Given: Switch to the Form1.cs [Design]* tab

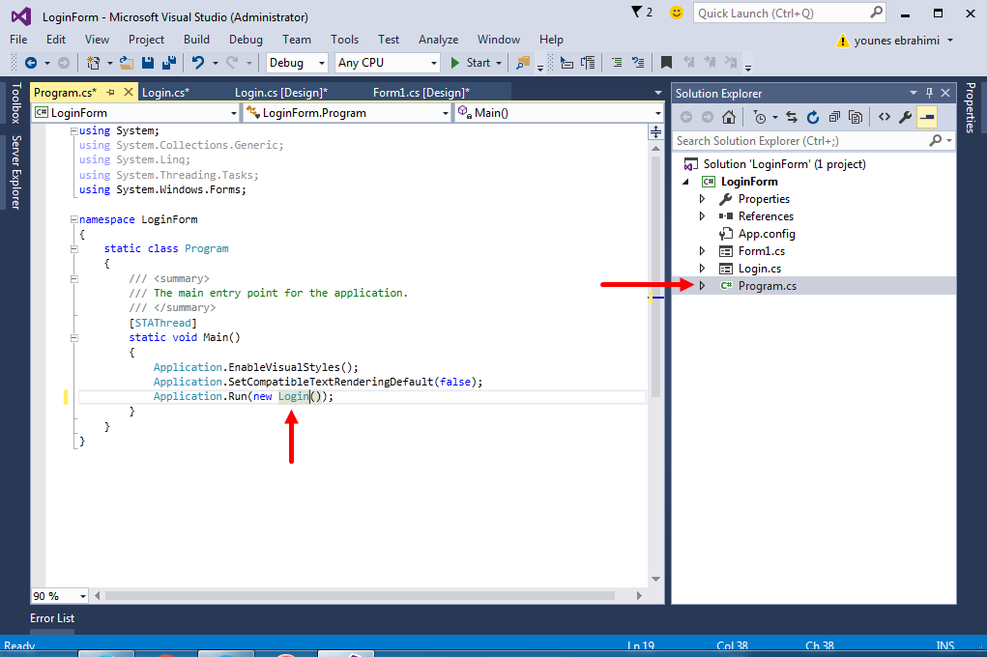Looking at the screenshot, I should [x=421, y=93].
